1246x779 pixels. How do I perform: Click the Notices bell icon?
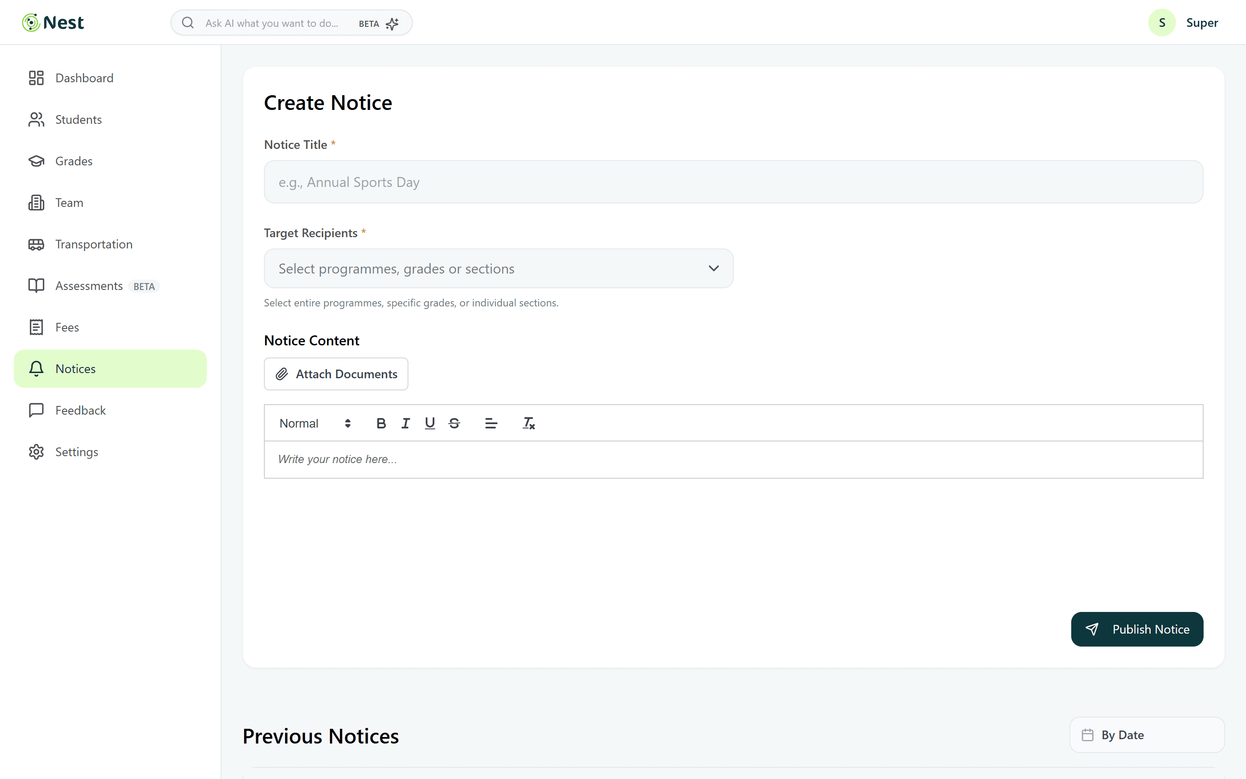(x=36, y=369)
